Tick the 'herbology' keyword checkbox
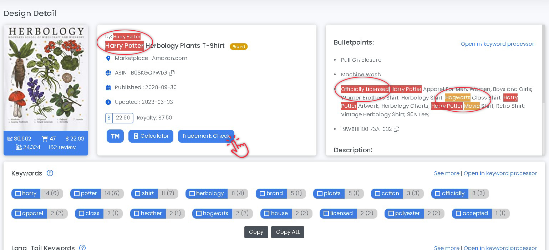The height and width of the screenshot is (250, 549). [x=192, y=194]
